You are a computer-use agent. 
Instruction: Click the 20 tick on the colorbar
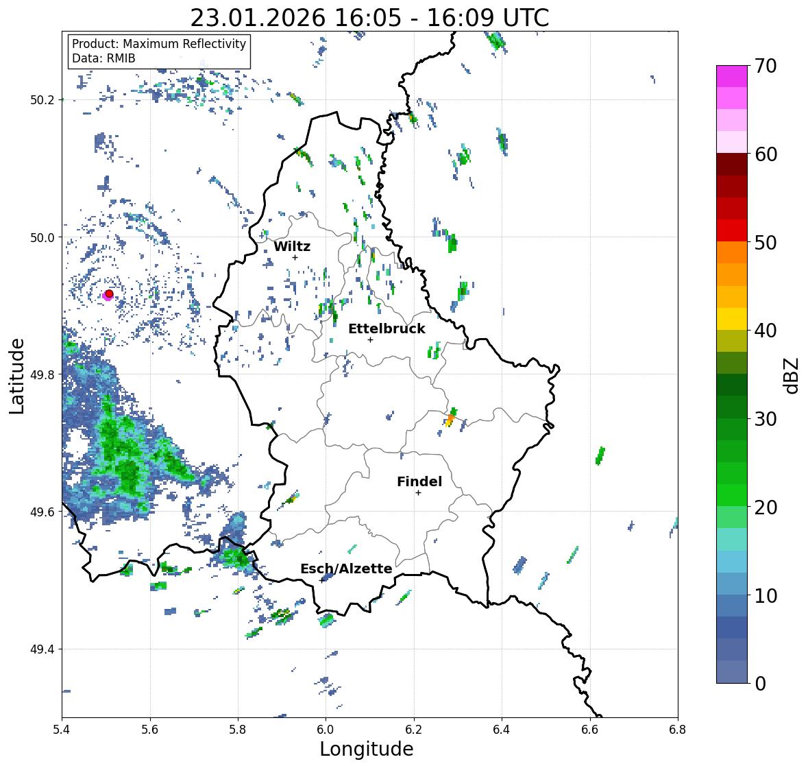click(x=766, y=507)
